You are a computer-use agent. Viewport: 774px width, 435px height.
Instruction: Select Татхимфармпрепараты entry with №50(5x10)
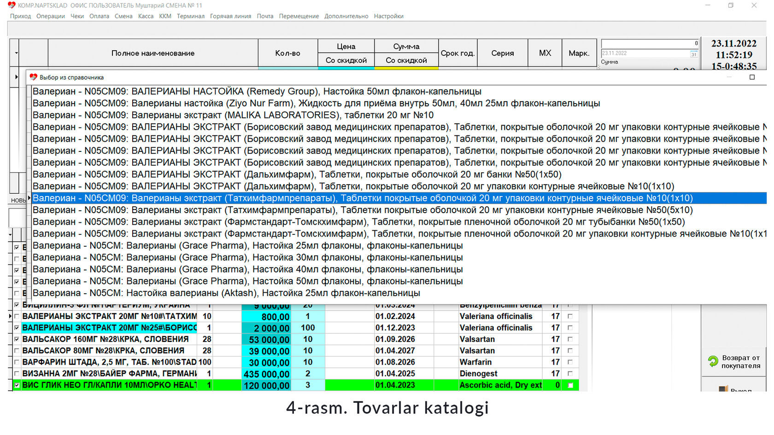[399, 210]
